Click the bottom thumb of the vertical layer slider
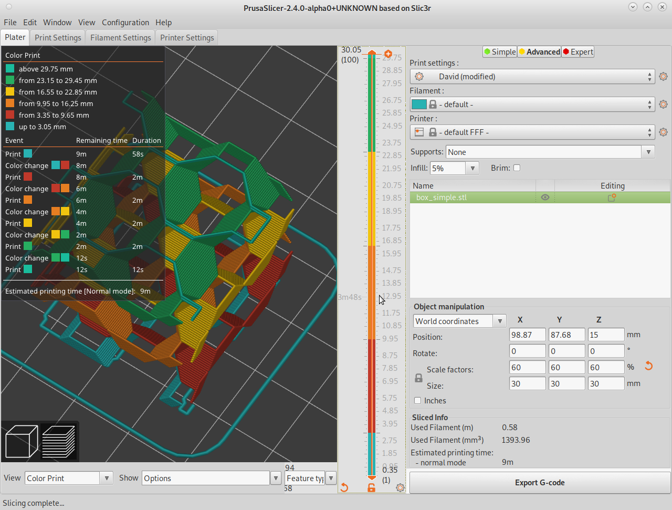The height and width of the screenshot is (510, 672). tap(372, 477)
